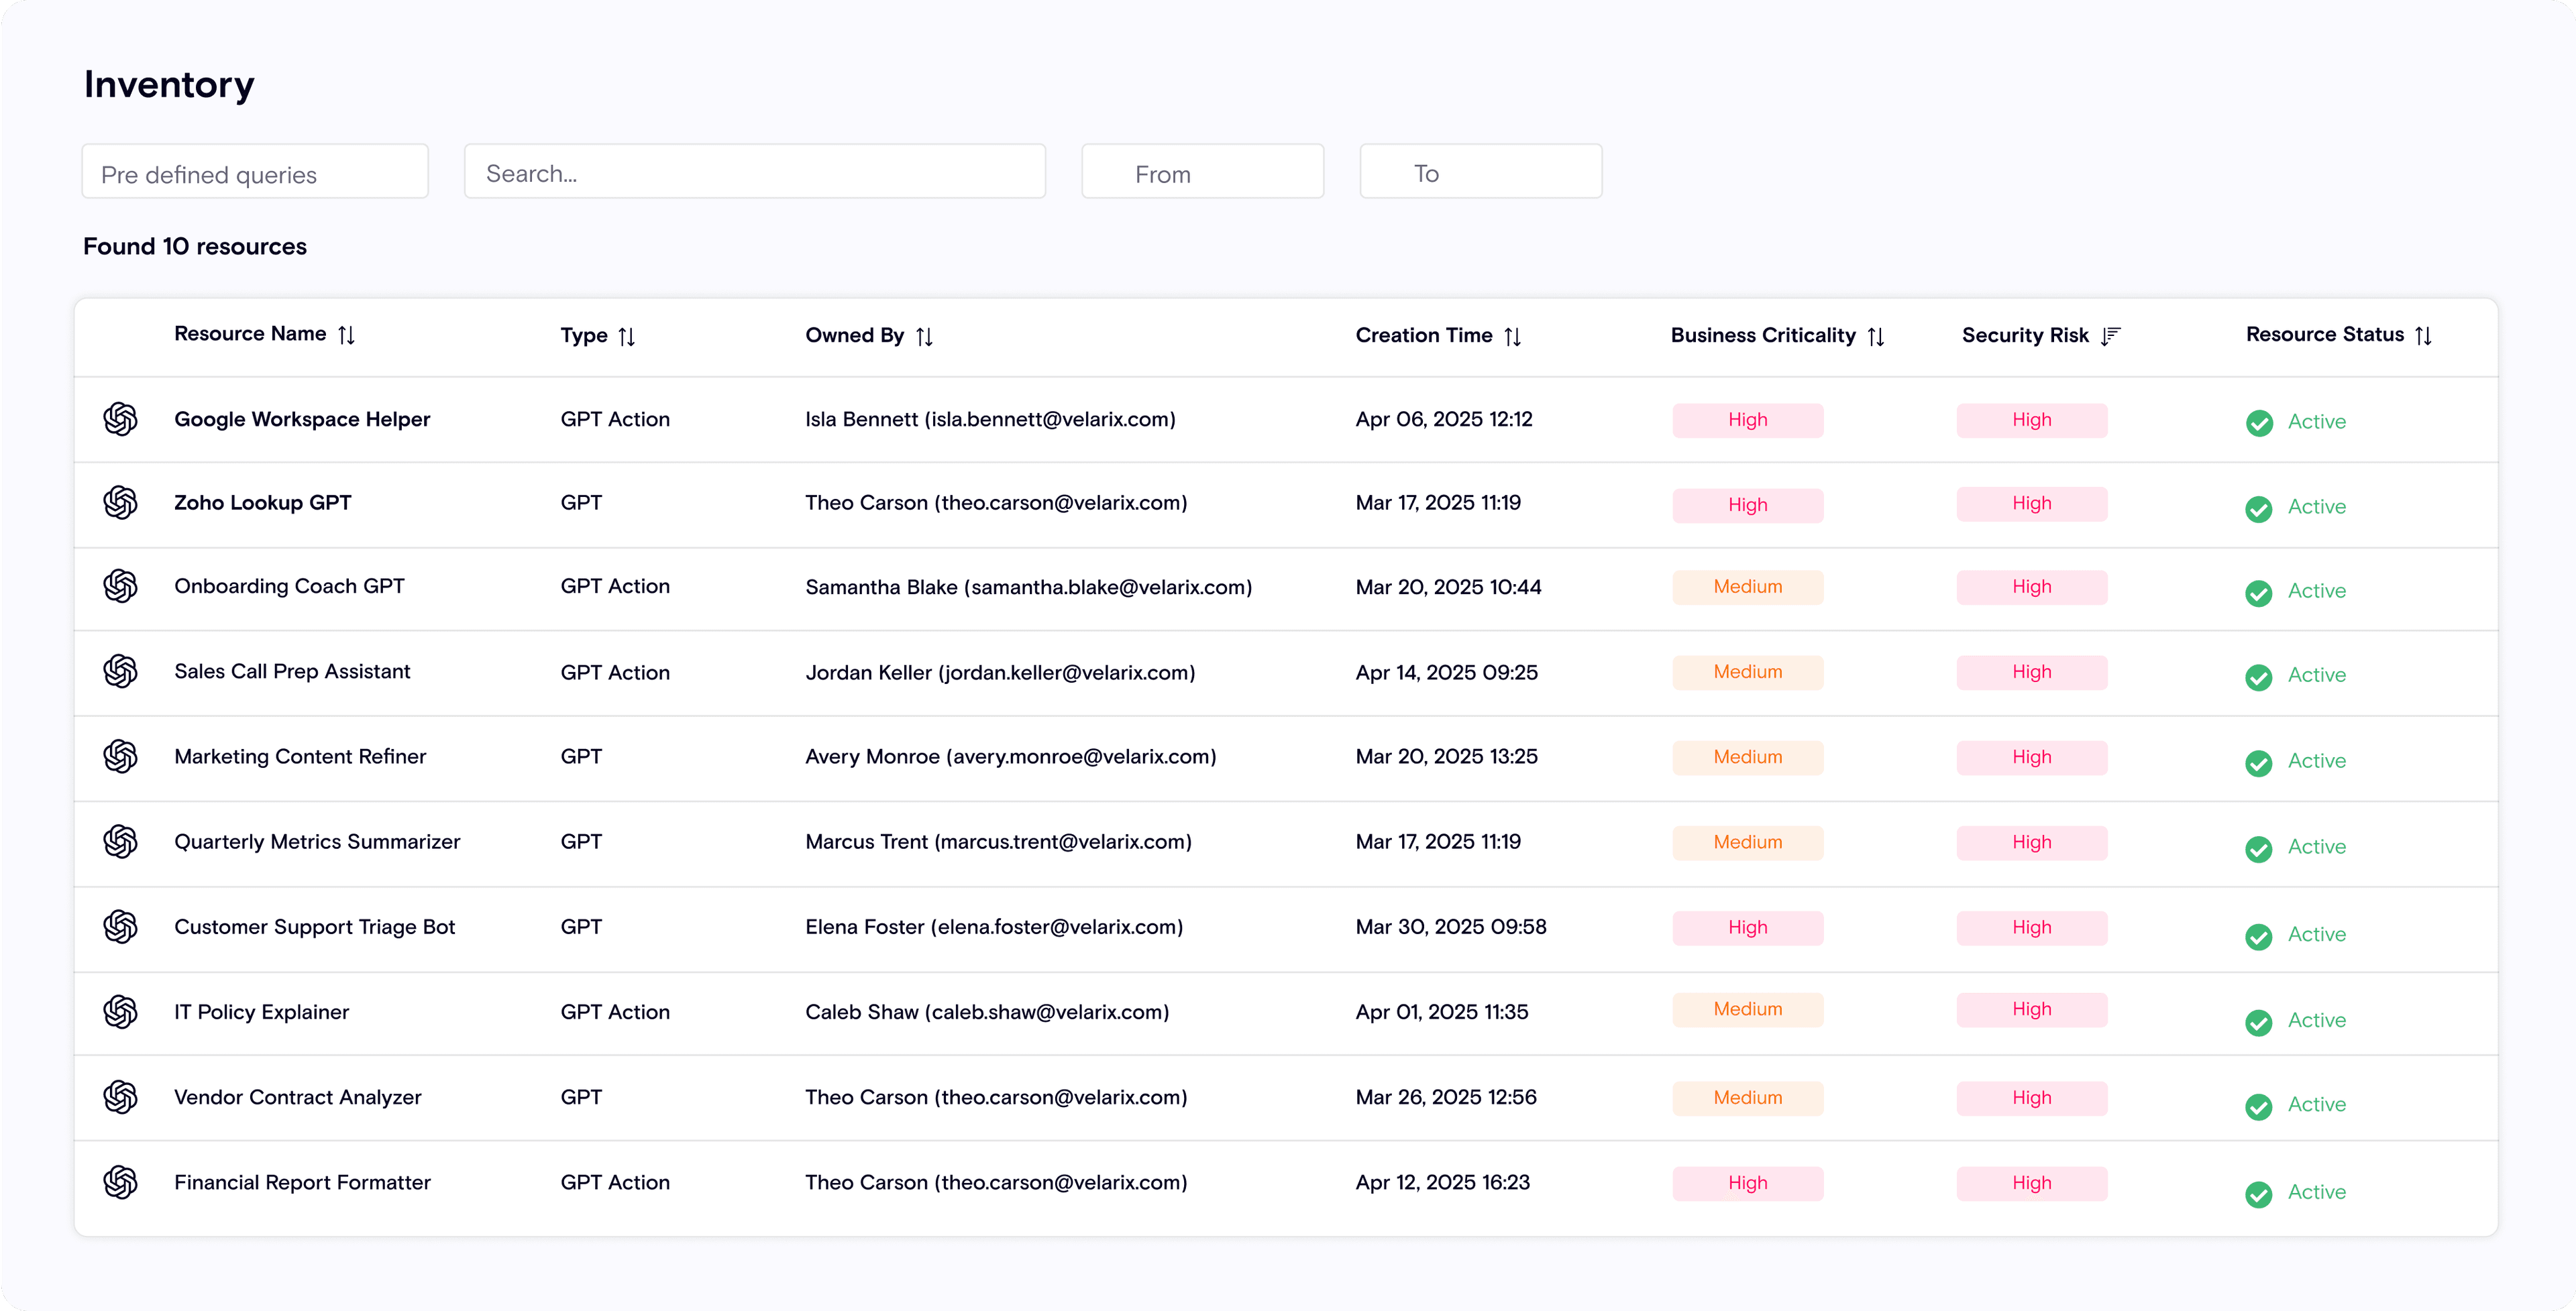
Task: Sort by Resource Status arrows
Action: tap(2423, 336)
